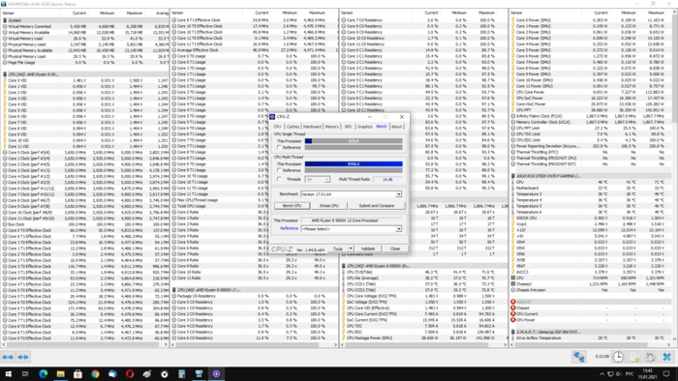The image size is (678, 381).
Task: Launch Microsoft Edge from taskbar
Action: point(44,373)
